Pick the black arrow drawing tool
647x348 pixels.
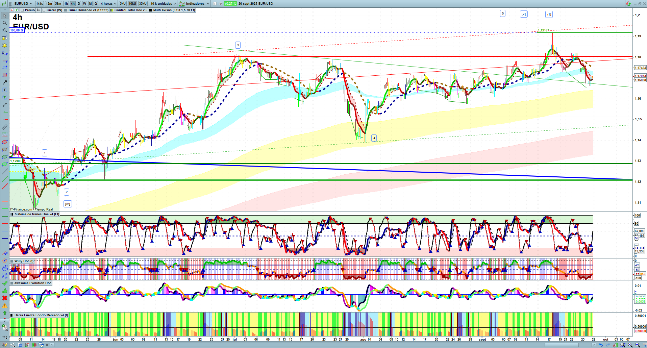pos(5,82)
